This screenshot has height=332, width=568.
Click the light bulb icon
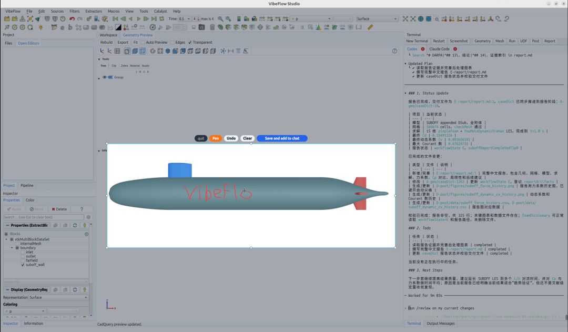pos(40,27)
